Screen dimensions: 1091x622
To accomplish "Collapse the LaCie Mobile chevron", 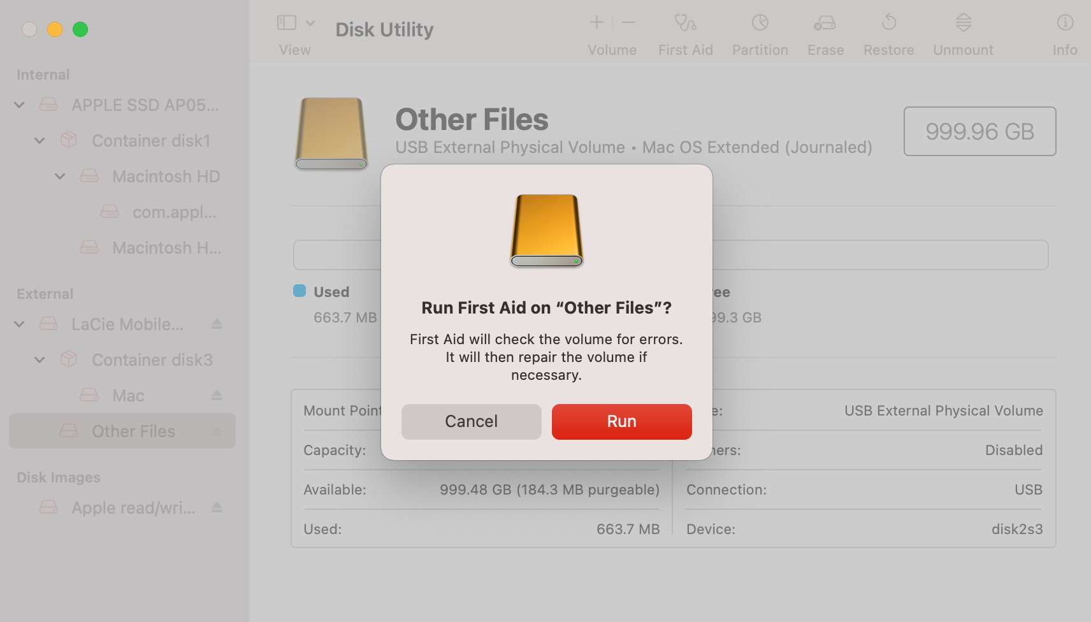I will click(20, 324).
